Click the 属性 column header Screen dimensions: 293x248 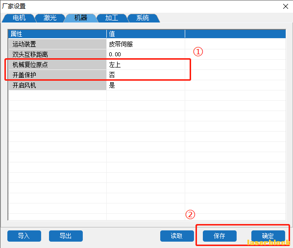(57, 34)
